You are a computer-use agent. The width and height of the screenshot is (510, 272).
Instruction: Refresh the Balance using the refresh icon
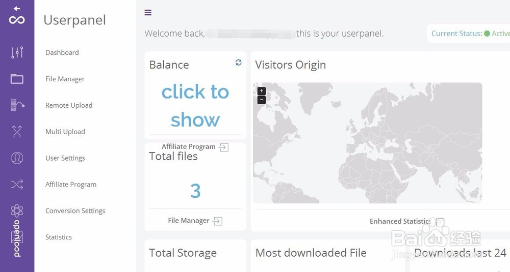238,63
